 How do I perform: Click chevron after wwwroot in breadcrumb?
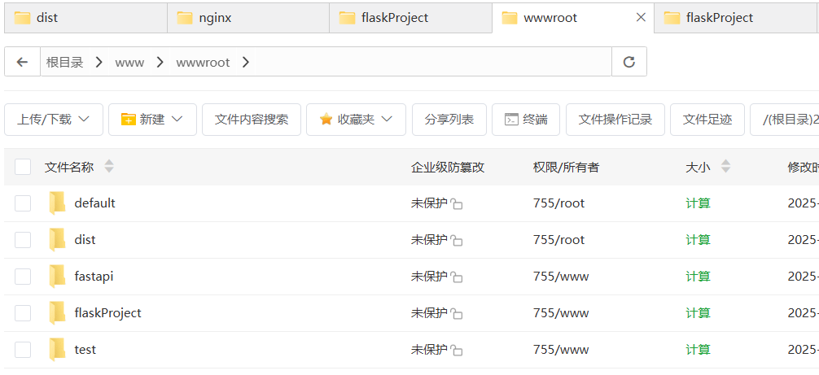click(246, 63)
